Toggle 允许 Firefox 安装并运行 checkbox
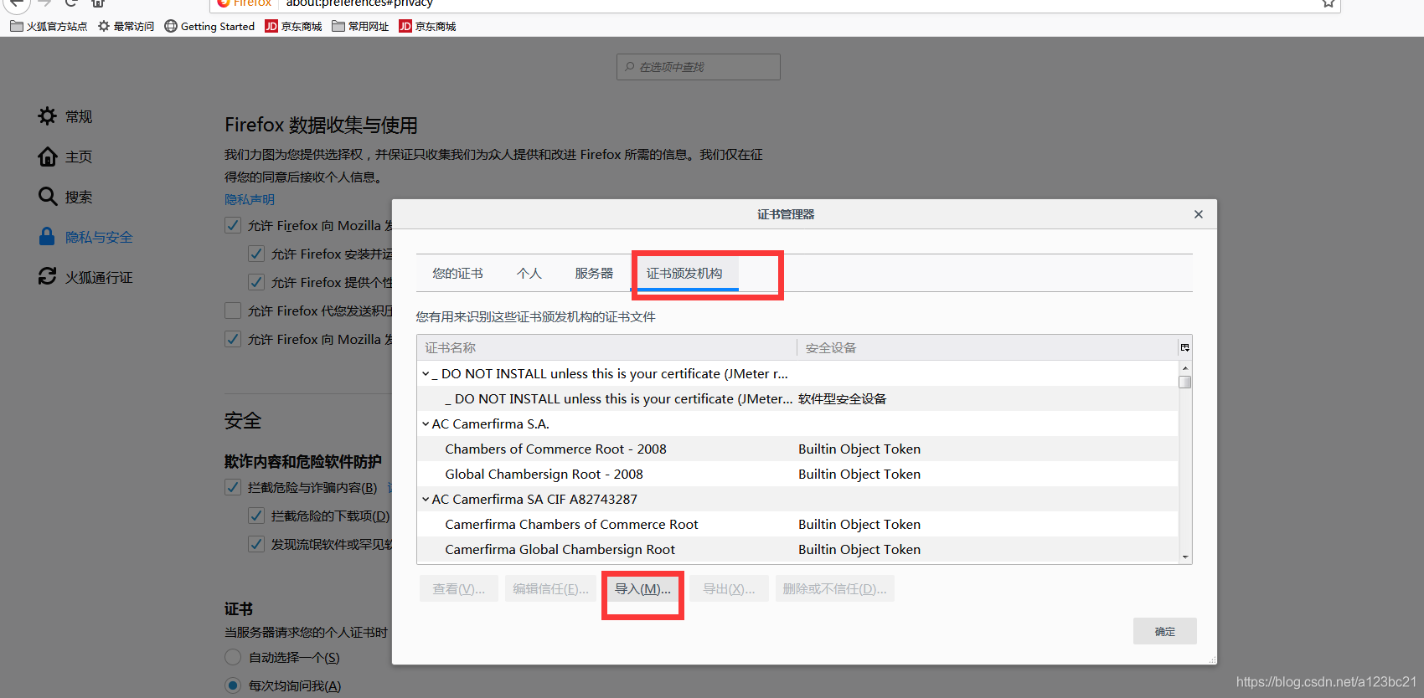1424x698 pixels. click(x=256, y=254)
